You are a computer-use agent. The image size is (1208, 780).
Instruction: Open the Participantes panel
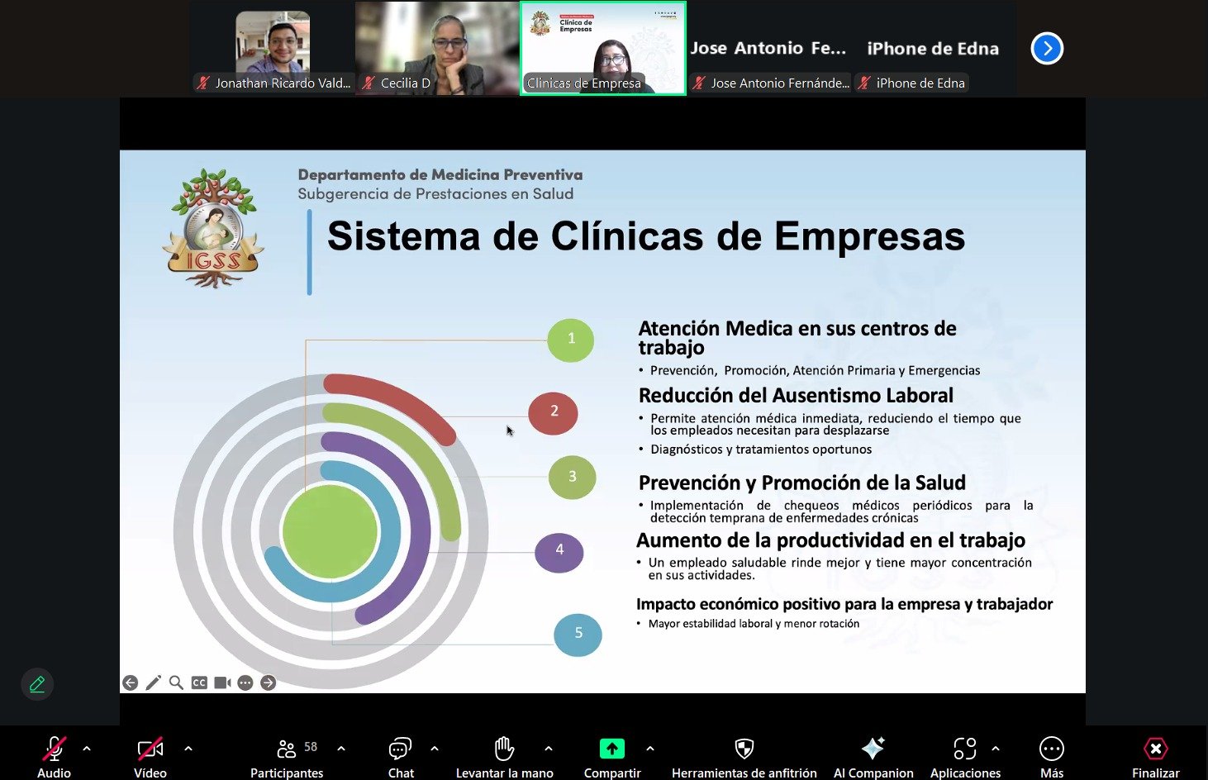[287, 749]
